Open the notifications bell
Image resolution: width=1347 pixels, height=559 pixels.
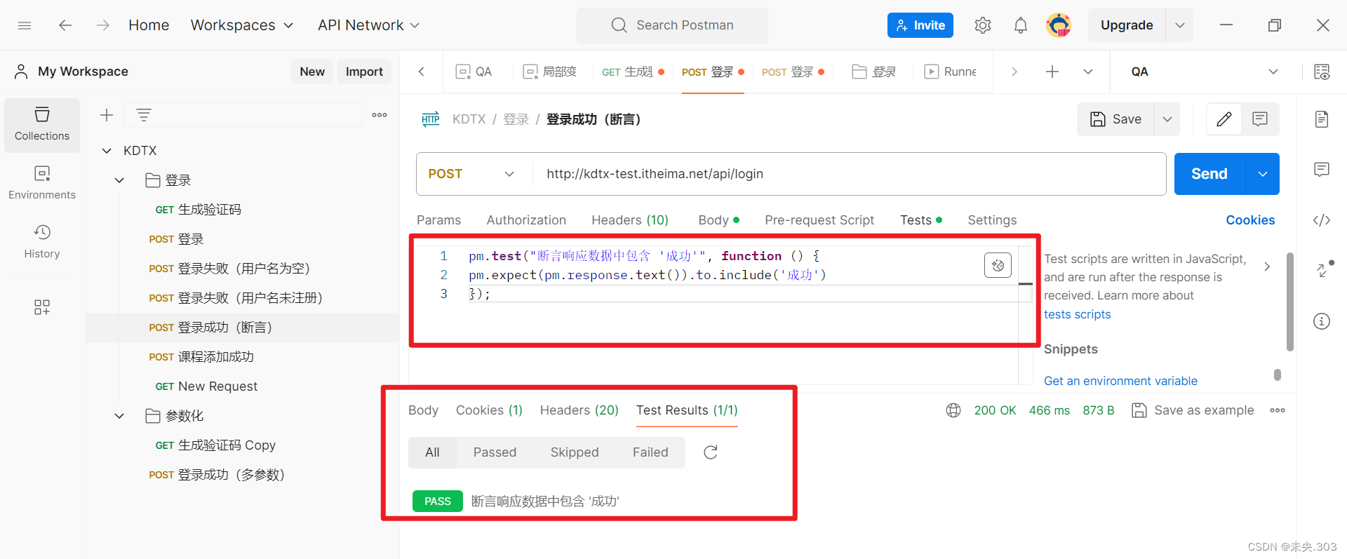(x=1021, y=25)
